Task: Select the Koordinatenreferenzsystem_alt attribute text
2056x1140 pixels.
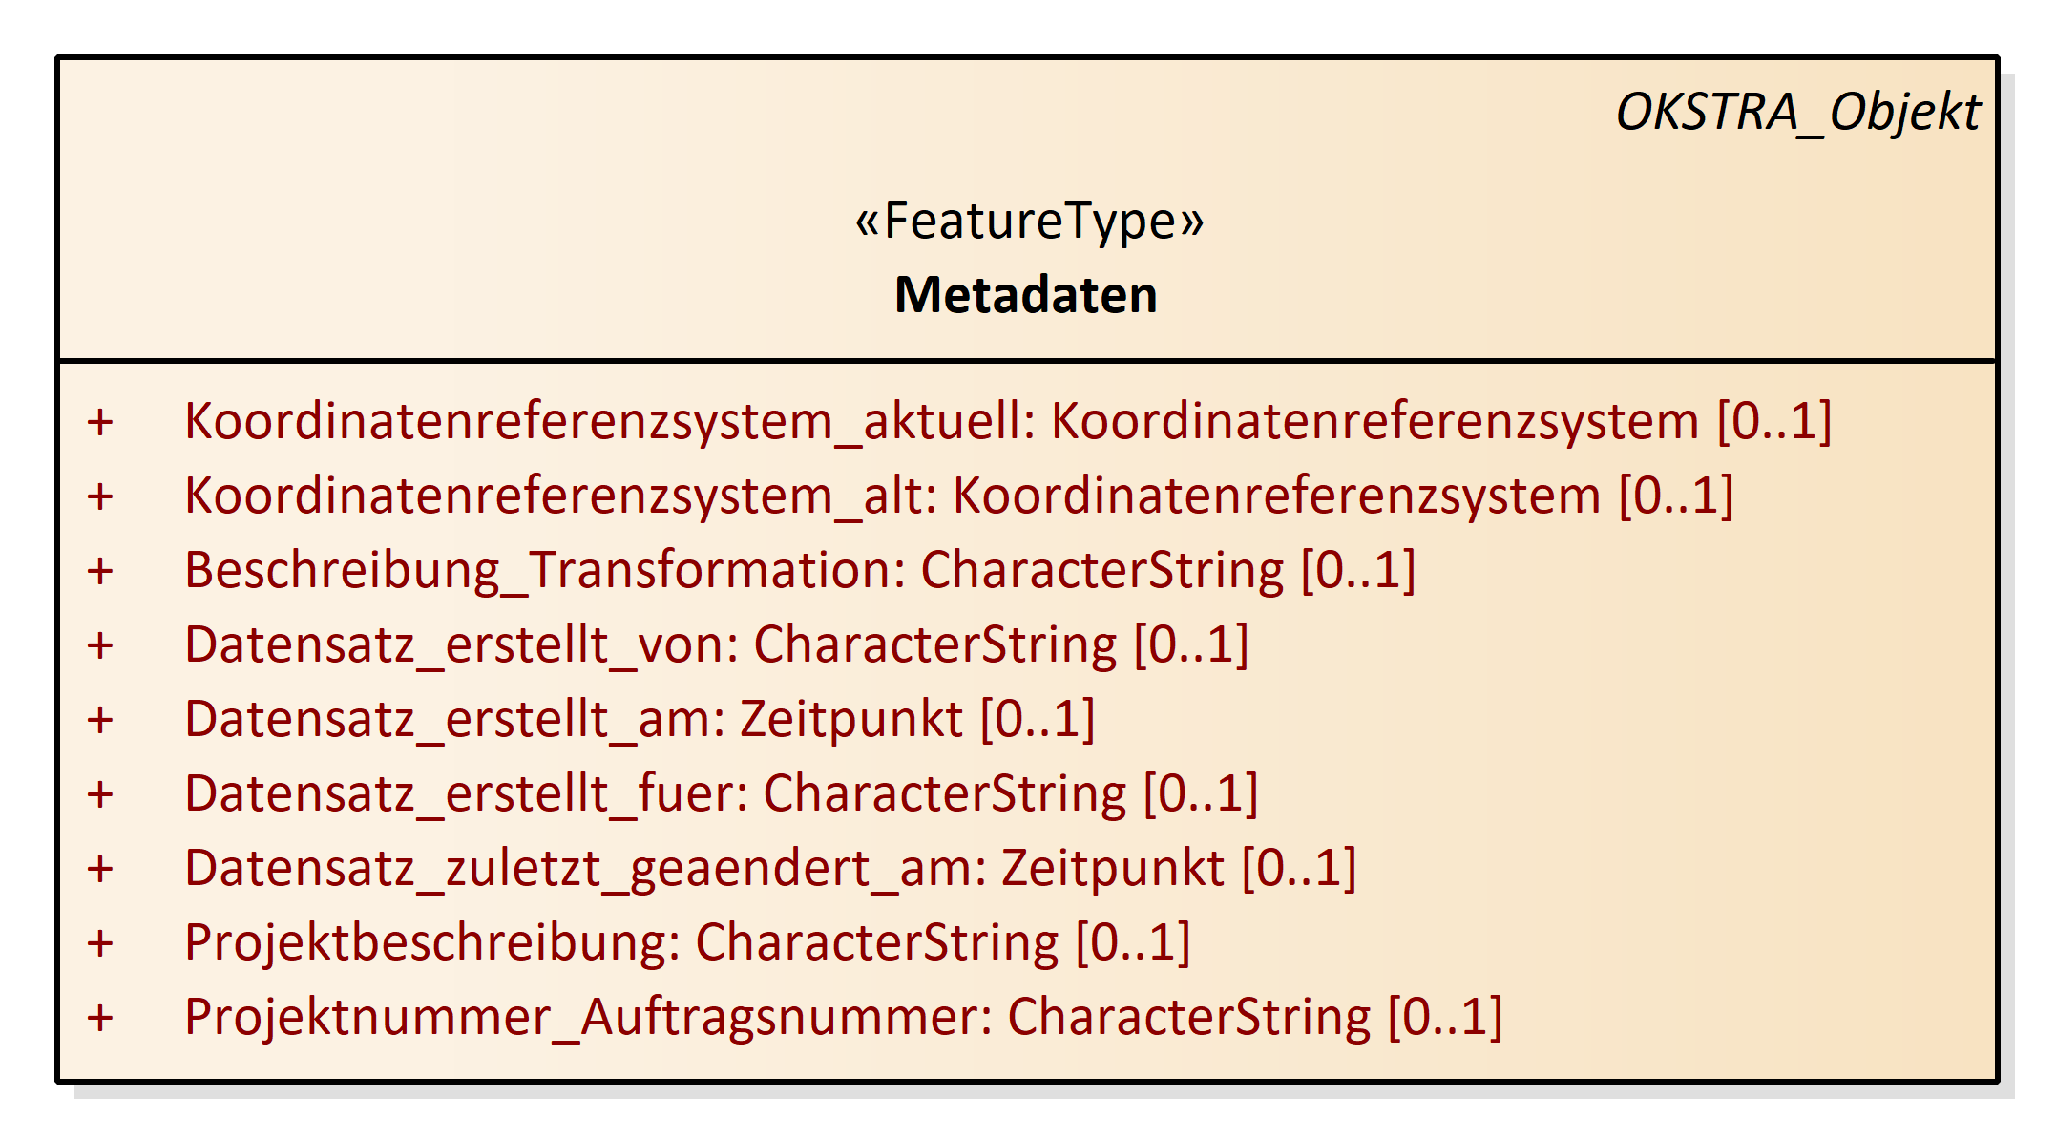Action: (x=958, y=496)
